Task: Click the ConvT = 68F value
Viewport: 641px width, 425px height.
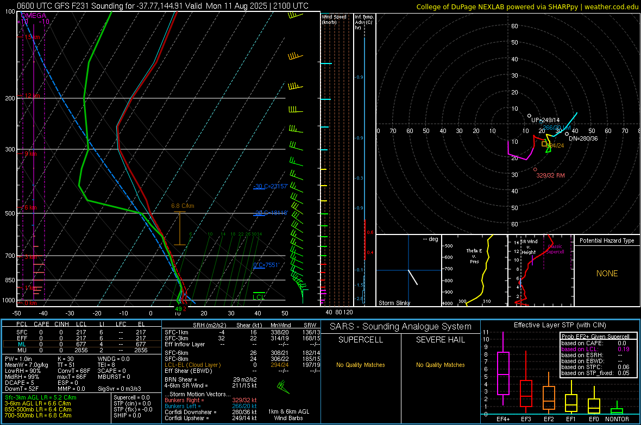Action: click(74, 371)
